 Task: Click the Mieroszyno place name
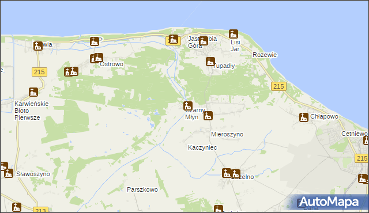click(x=227, y=134)
